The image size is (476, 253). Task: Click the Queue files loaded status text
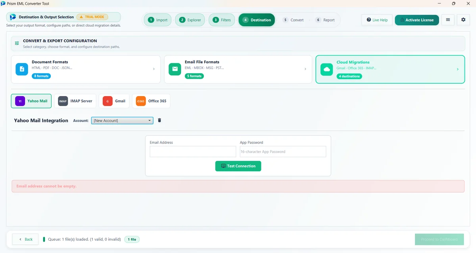click(x=84, y=239)
